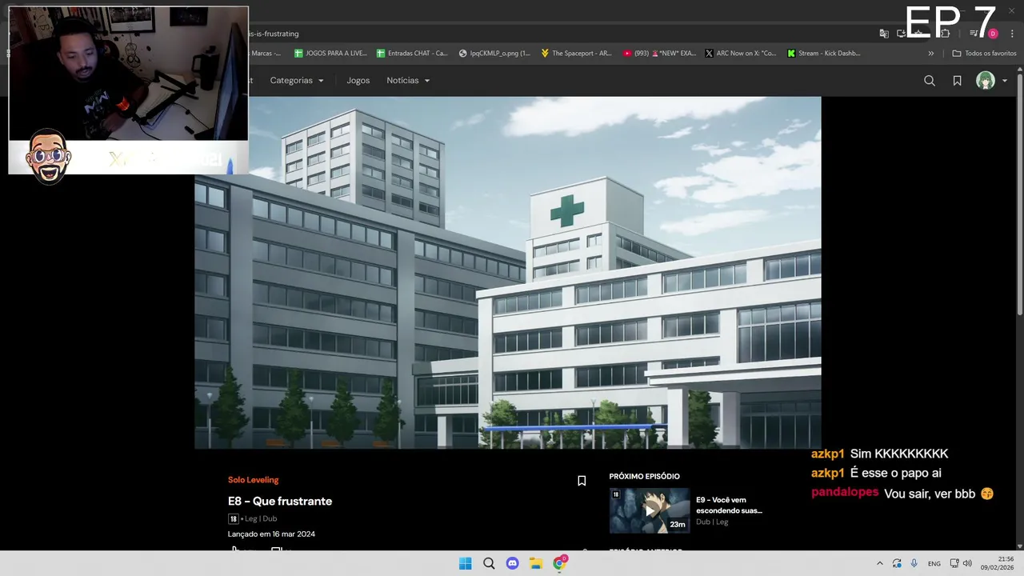Click the video player hospital scene
This screenshot has height=576, width=1024.
pos(507,273)
